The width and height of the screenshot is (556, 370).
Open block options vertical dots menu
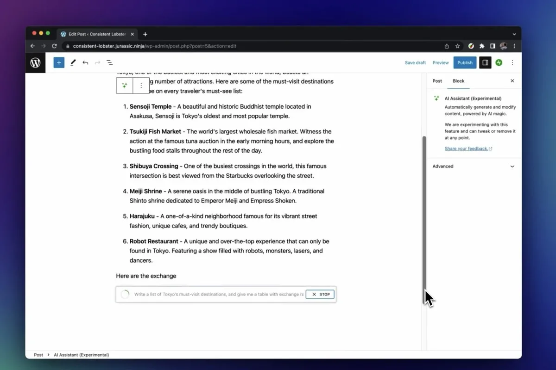(141, 86)
